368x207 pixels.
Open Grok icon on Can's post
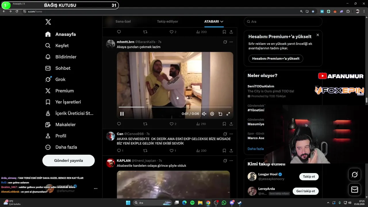[225, 134]
